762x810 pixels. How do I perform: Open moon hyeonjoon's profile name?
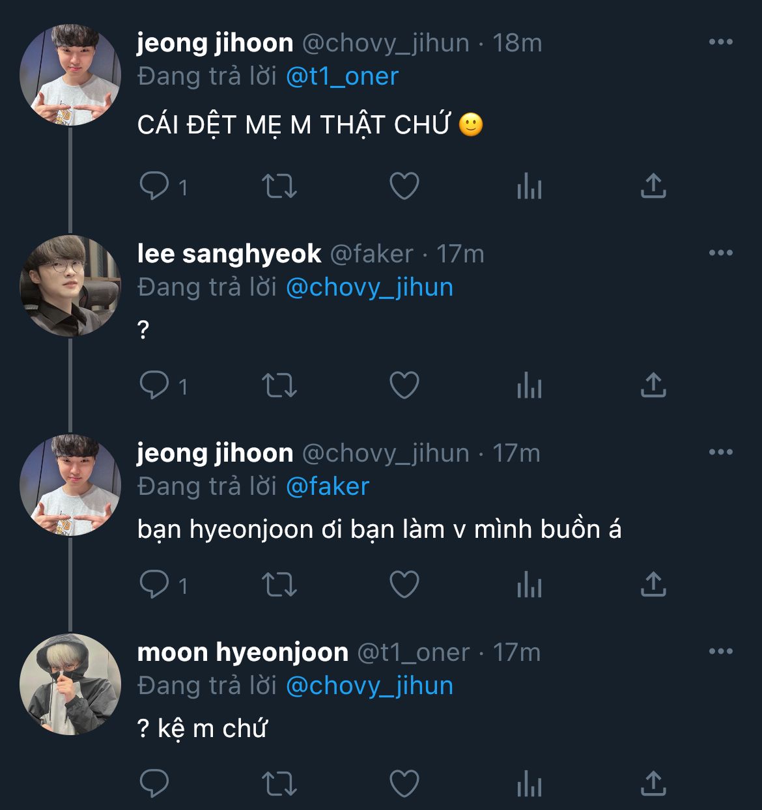[242, 652]
